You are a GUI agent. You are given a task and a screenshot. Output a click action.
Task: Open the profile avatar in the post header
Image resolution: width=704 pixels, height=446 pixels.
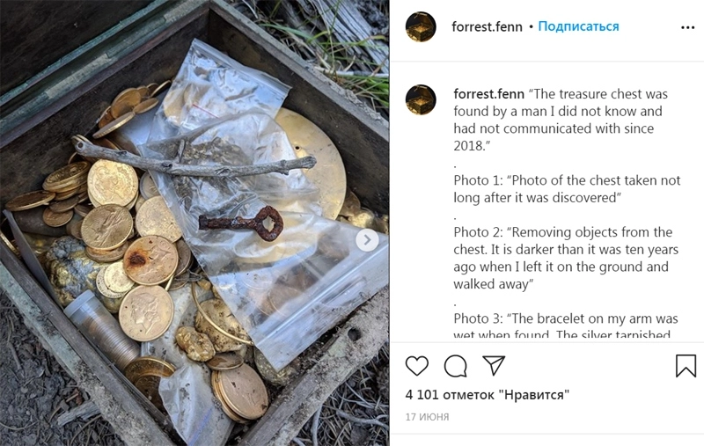(x=421, y=27)
